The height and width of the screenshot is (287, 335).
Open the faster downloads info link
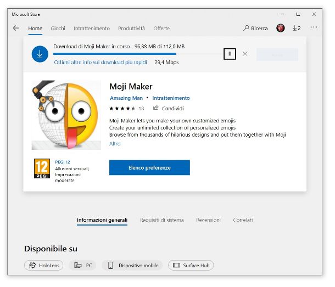[x=101, y=63]
